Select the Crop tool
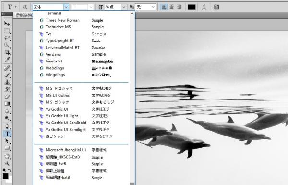 tap(7, 52)
